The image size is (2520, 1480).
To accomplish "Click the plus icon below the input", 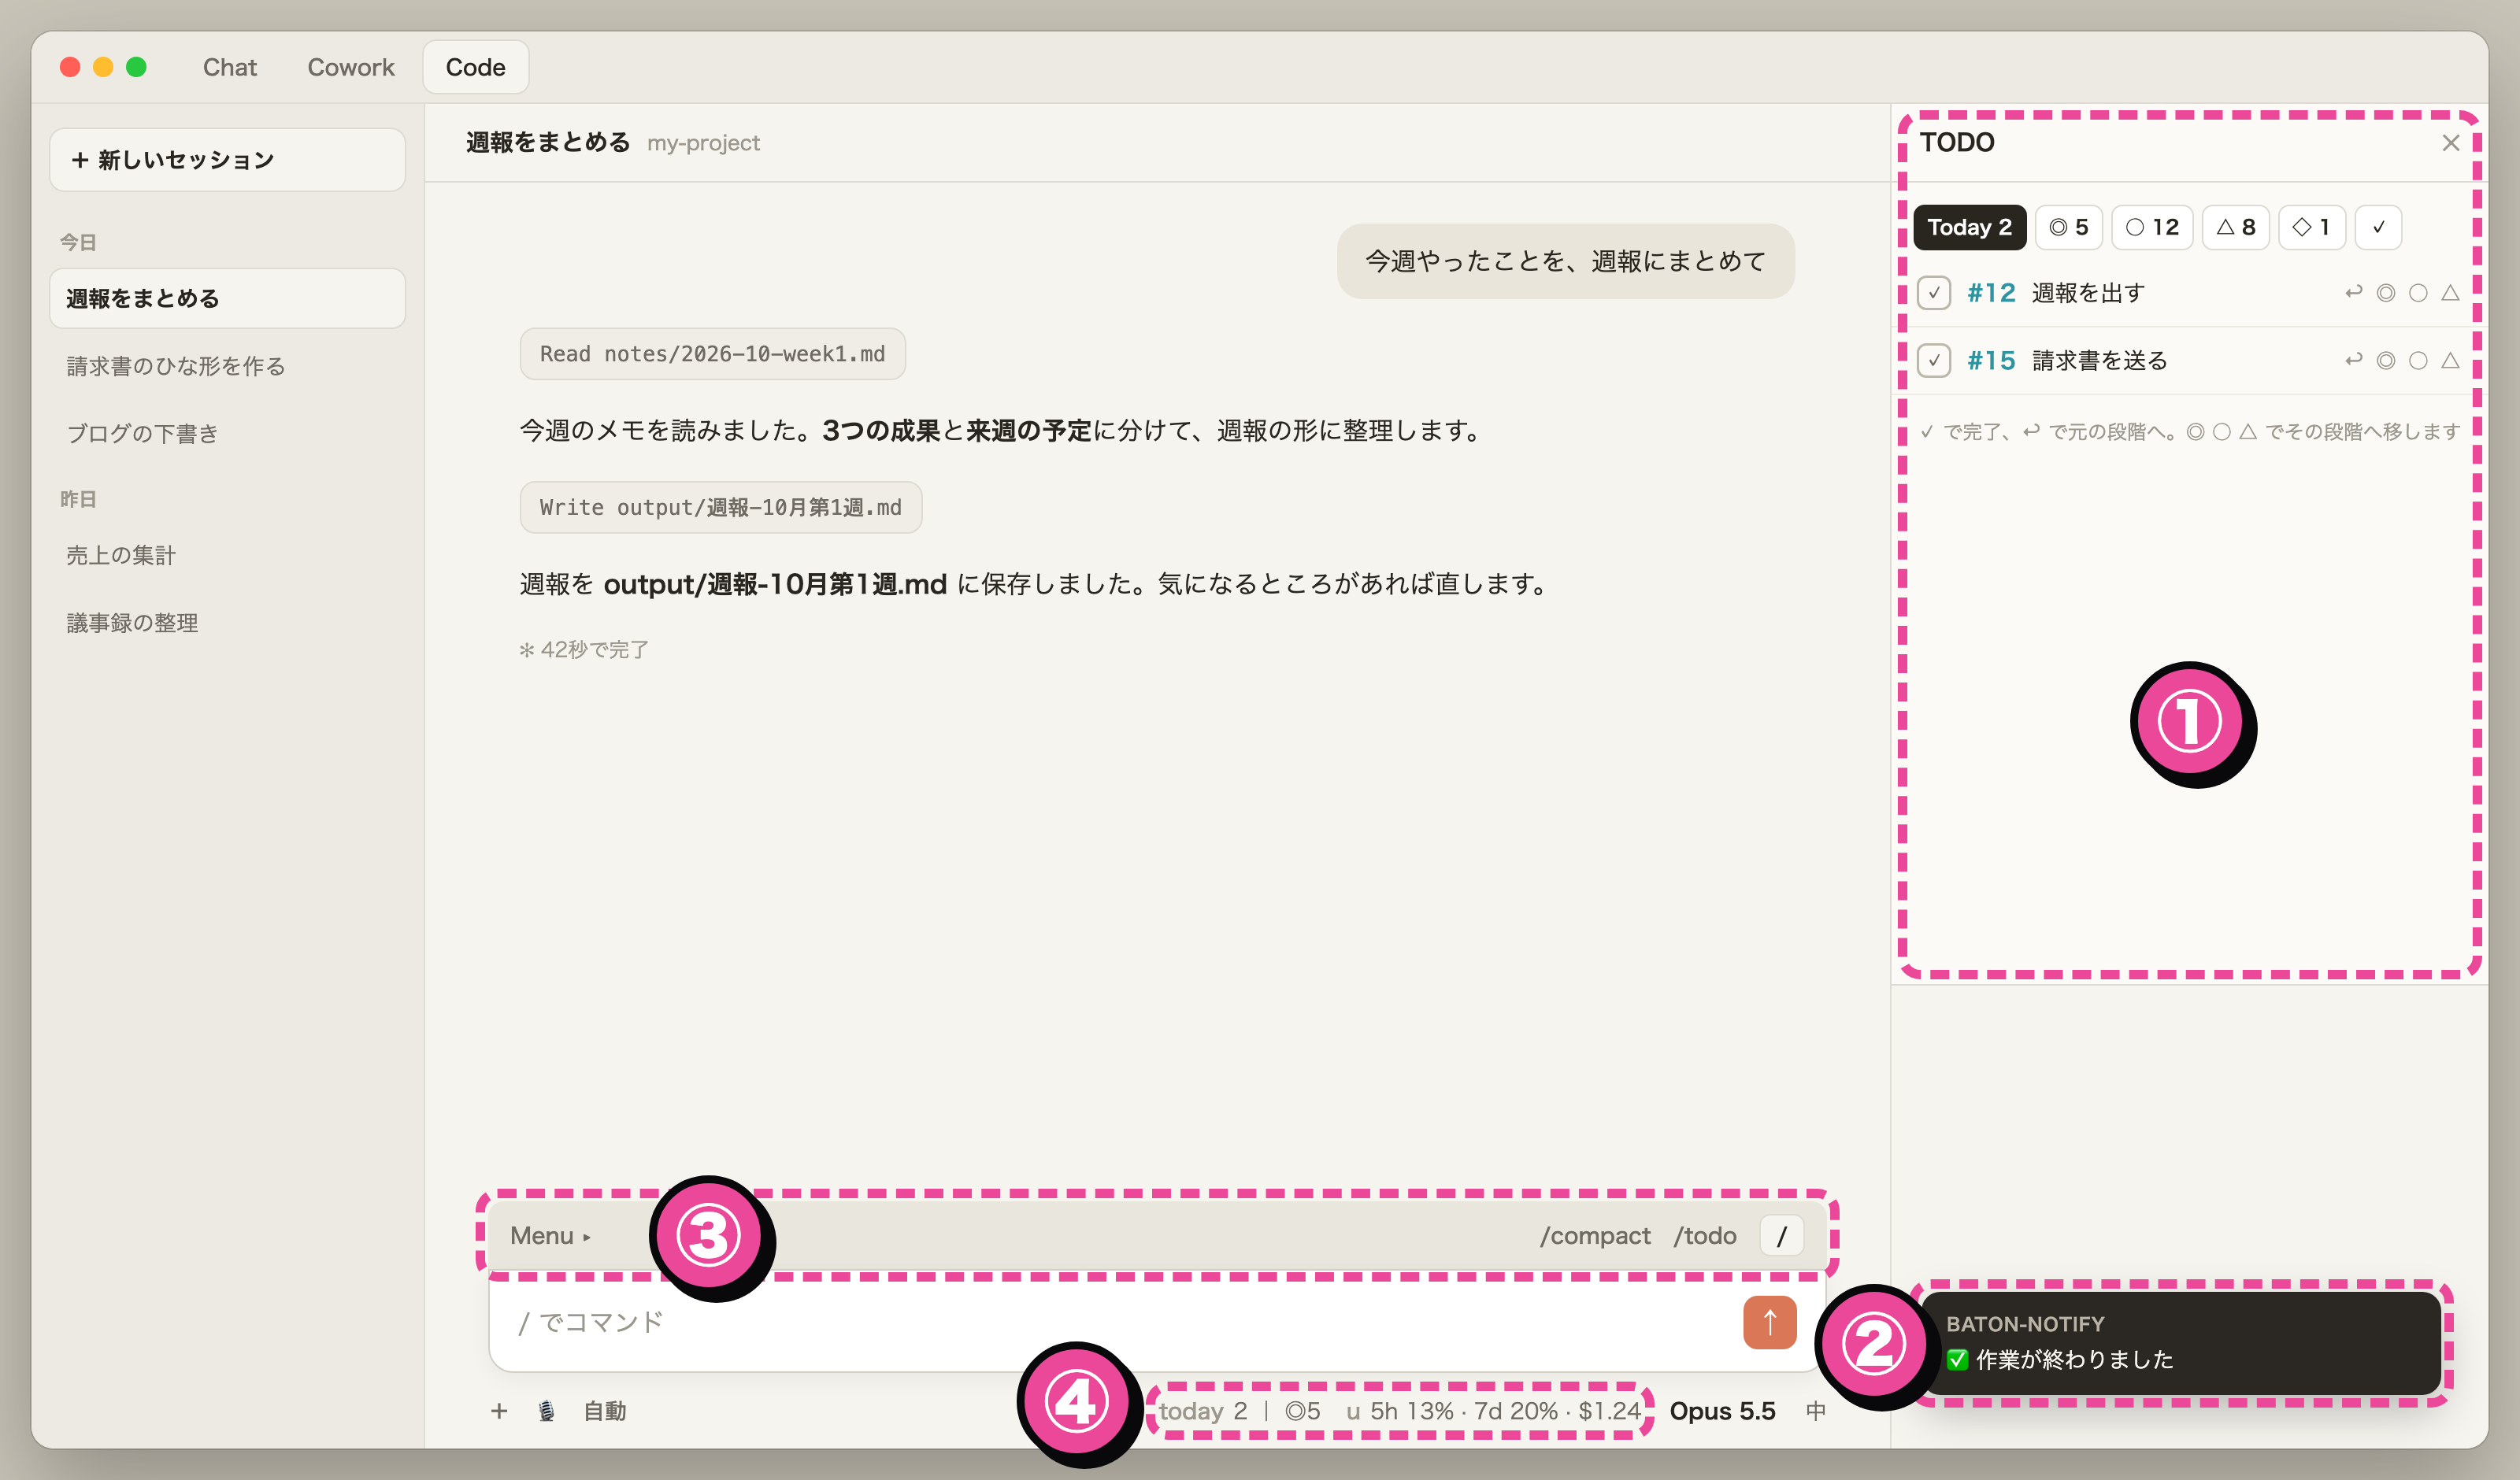I will (499, 1411).
